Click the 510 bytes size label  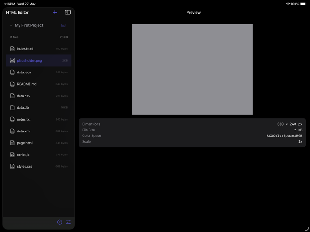point(62,49)
